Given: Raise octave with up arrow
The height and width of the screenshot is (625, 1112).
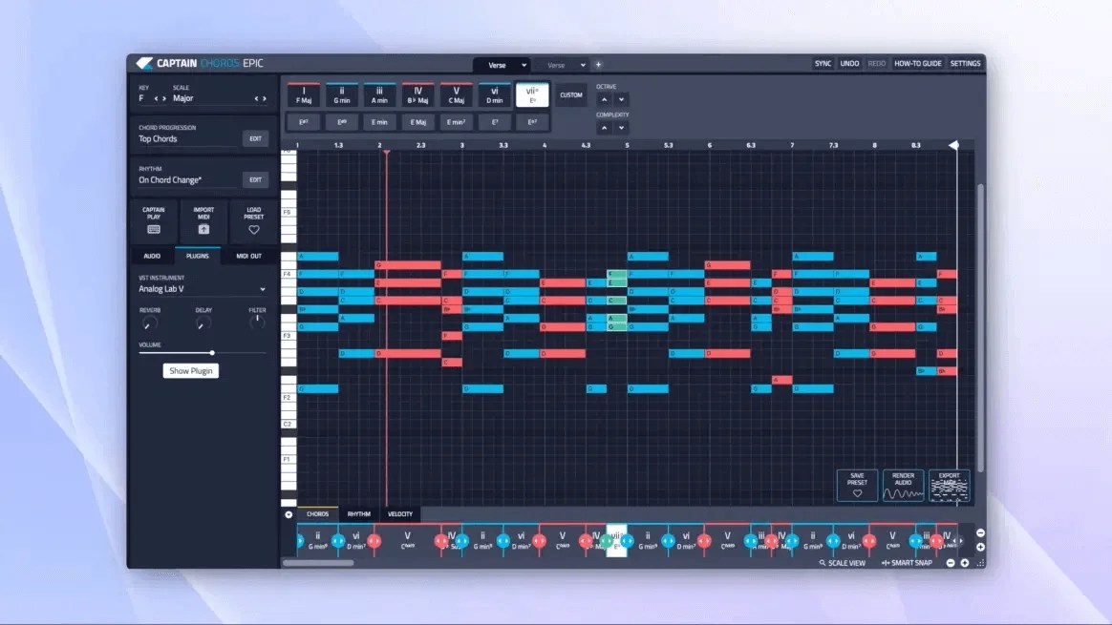Looking at the screenshot, I should (x=604, y=99).
